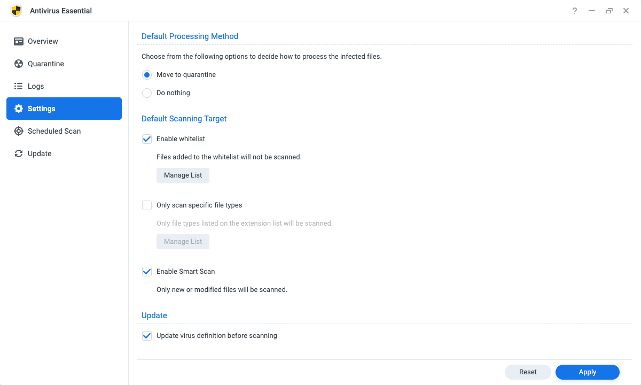This screenshot has width=641, height=385.
Task: Click the Settings gear icon
Action: pyautogui.click(x=19, y=109)
